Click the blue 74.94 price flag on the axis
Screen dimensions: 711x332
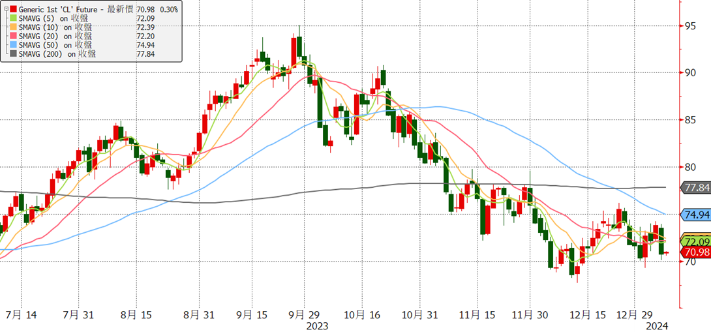695,215
